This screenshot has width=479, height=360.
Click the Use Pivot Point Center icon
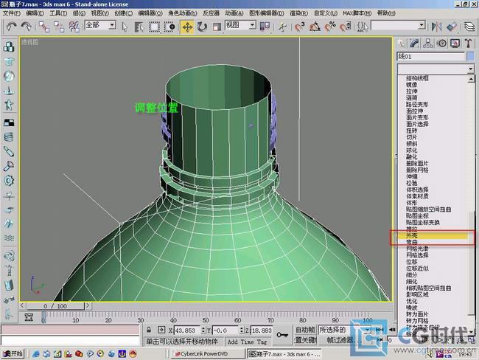point(265,27)
